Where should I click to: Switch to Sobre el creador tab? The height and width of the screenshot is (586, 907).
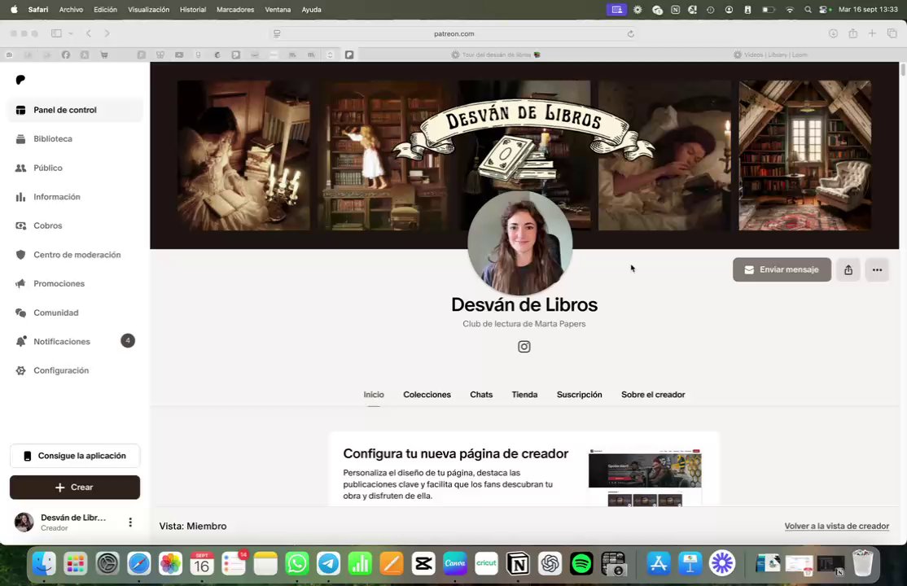tap(653, 395)
